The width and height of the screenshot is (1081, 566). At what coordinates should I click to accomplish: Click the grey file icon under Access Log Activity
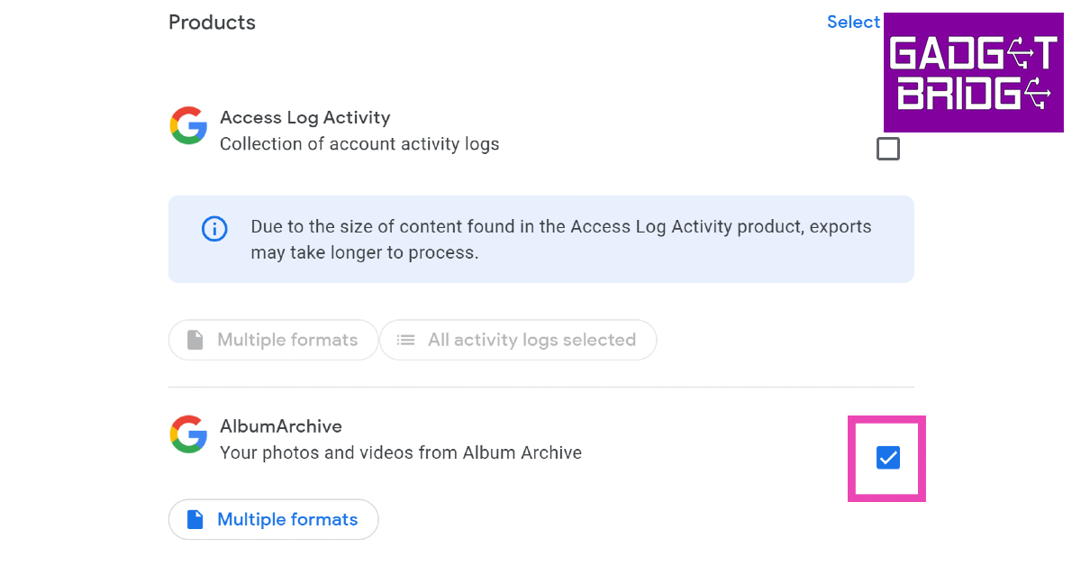tap(195, 340)
